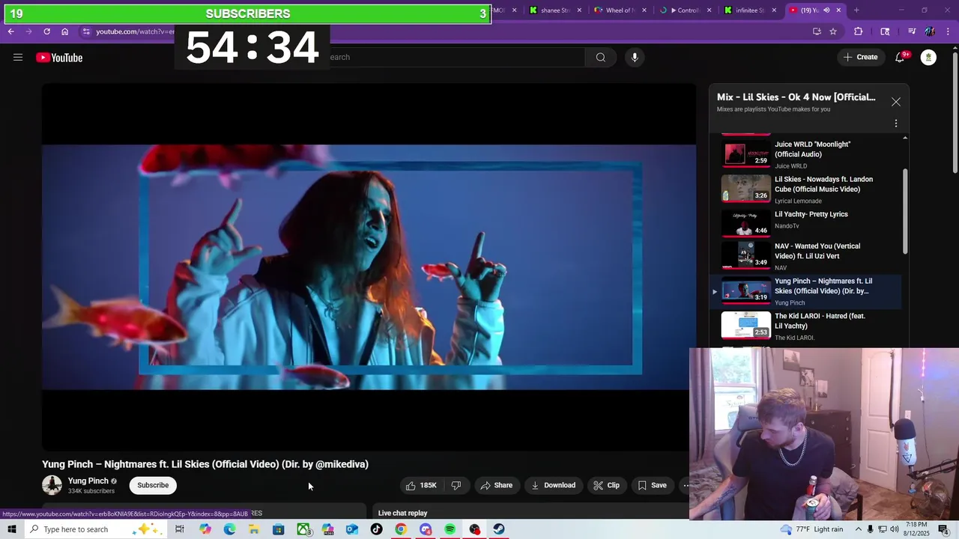Subscribe to Yung Pinch channel

[153, 485]
